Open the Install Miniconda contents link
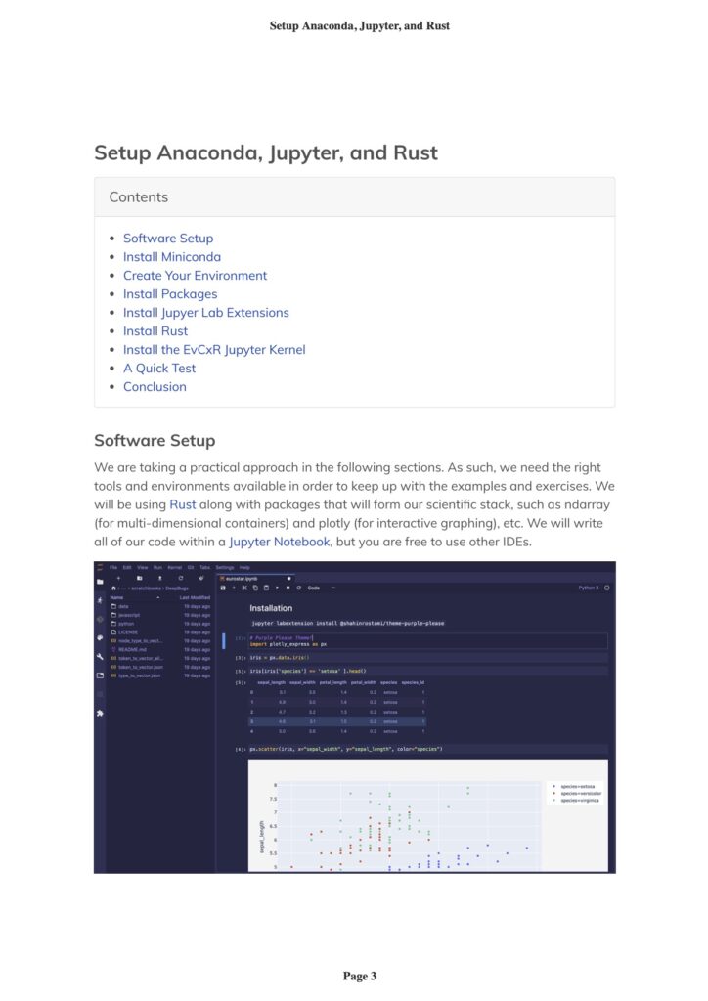708x1001 pixels. (x=171, y=257)
